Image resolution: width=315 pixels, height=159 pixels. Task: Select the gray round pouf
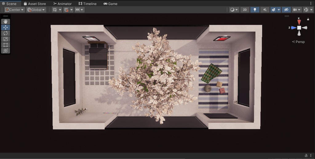208,89
